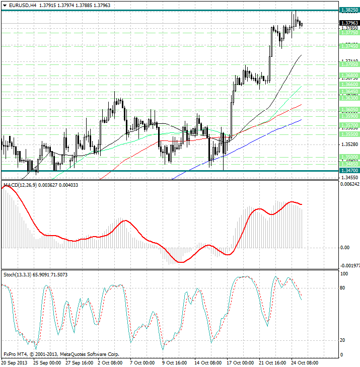360x367 pixels.
Task: Click the 1.35900 green level label
Action: 349,116
